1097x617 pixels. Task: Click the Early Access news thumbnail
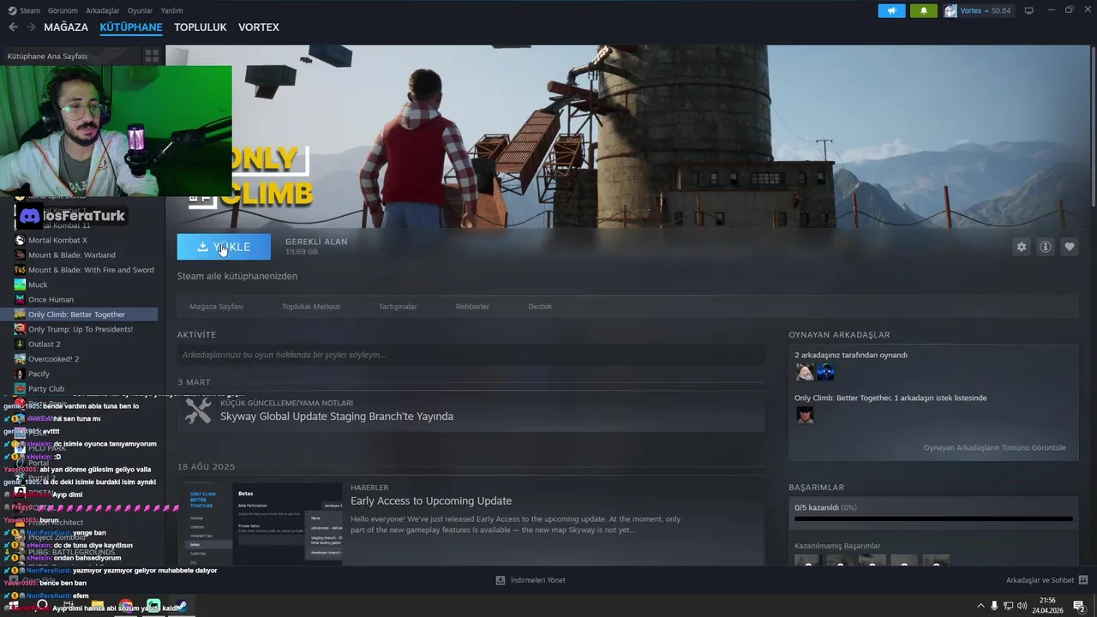pyautogui.click(x=264, y=522)
